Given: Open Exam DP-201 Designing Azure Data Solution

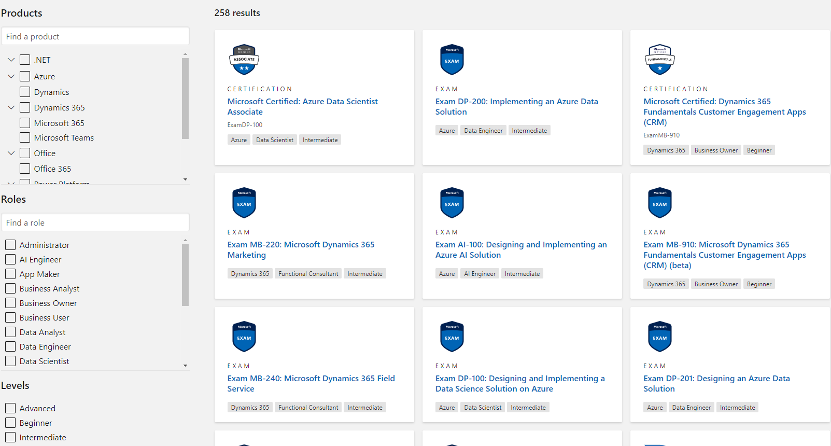Looking at the screenshot, I should point(717,383).
